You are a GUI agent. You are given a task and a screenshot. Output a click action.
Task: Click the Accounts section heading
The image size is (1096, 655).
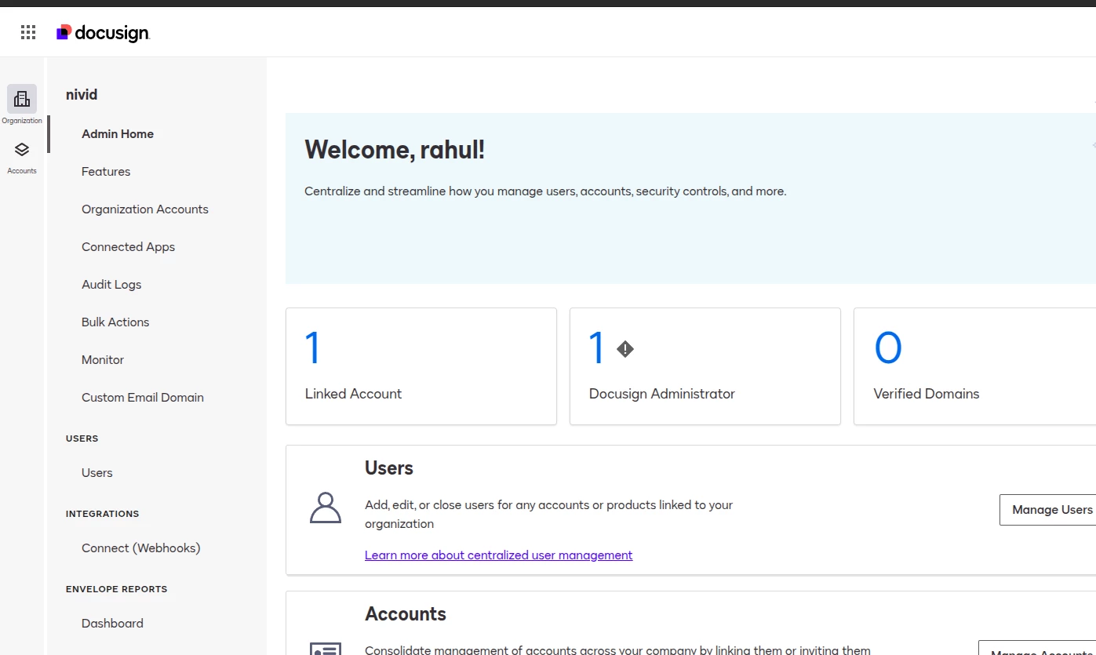click(406, 614)
